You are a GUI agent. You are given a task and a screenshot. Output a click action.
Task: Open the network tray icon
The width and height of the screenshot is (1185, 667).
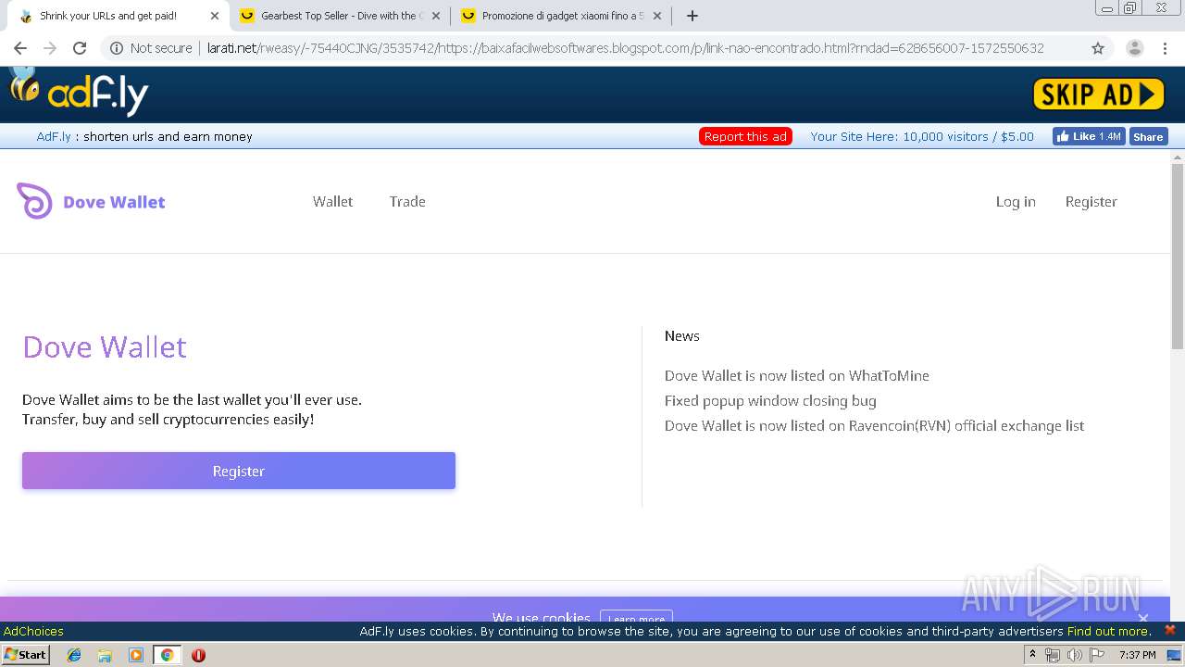(1052, 655)
